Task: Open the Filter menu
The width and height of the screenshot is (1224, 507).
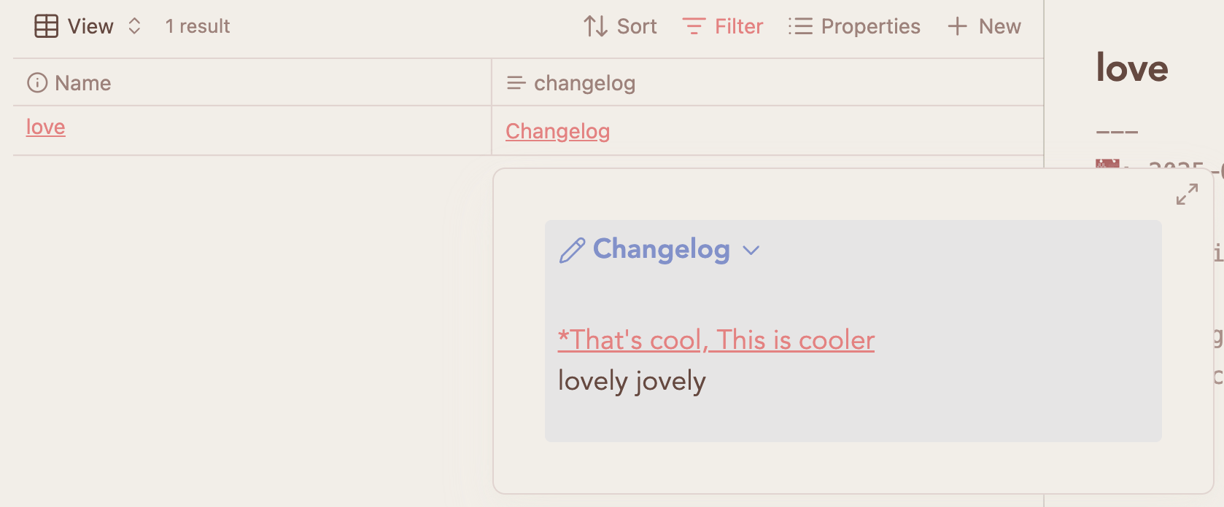Action: (x=723, y=26)
